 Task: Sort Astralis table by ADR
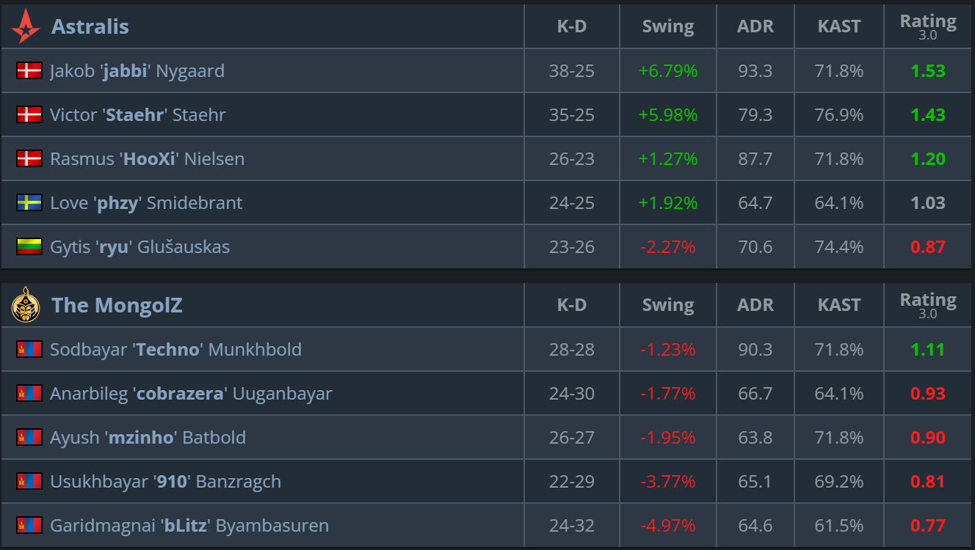click(755, 27)
